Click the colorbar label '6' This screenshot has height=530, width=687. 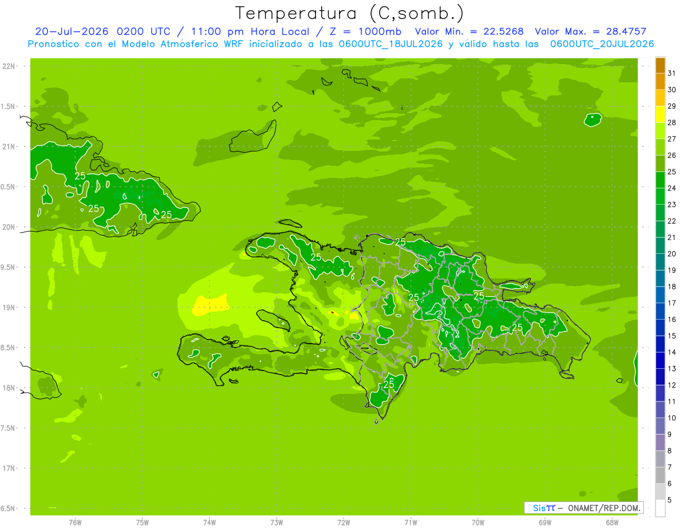[670, 484]
